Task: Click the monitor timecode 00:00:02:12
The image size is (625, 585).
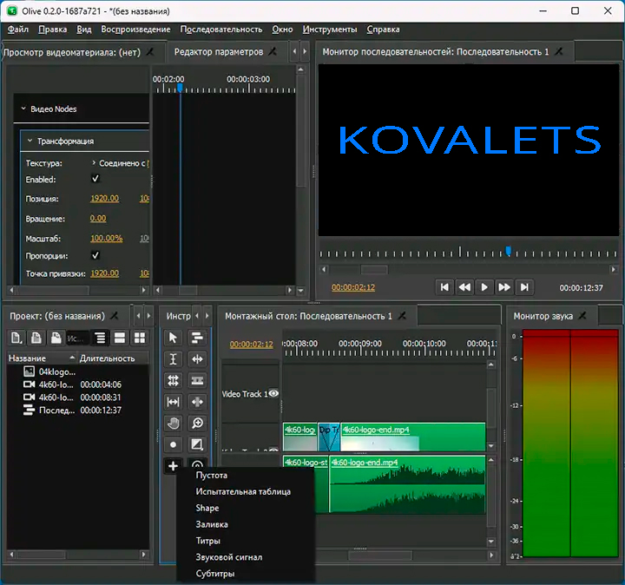Action: (x=353, y=287)
